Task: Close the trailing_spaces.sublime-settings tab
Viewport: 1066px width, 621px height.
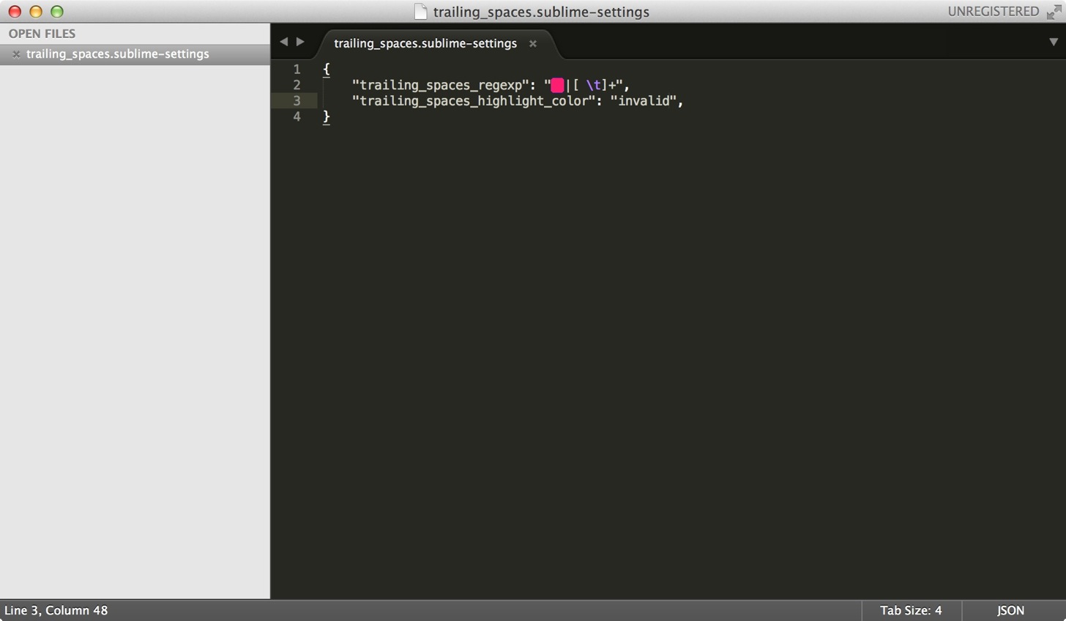Action: coord(533,44)
